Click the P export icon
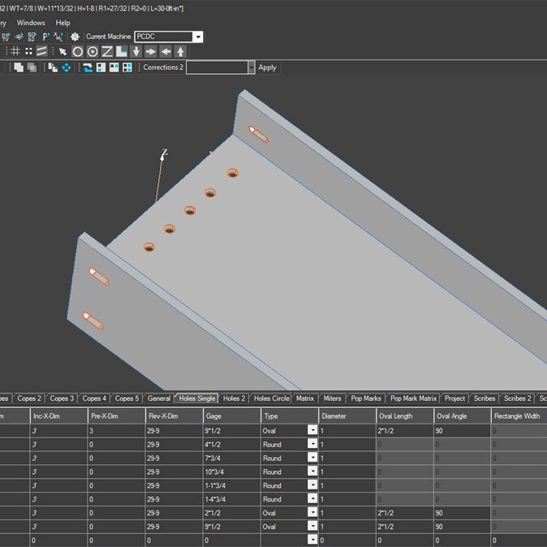Viewport: 547px width, 547px height. pos(45,37)
